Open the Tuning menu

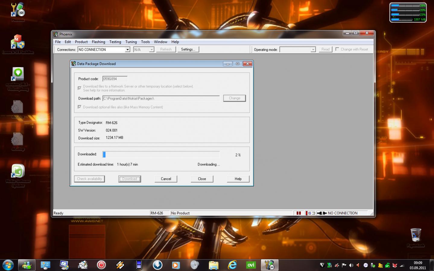tap(131, 42)
